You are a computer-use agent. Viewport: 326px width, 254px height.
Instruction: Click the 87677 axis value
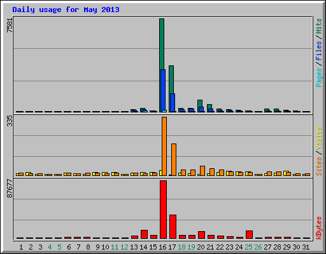(10, 189)
